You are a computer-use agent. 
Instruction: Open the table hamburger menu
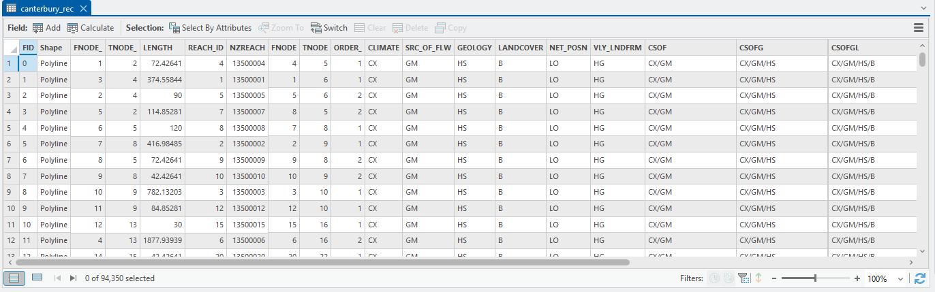pos(919,28)
